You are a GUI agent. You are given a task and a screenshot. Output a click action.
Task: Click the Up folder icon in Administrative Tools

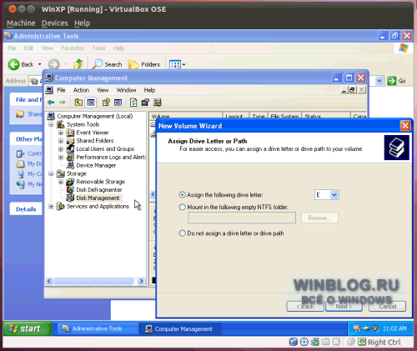coord(78,64)
